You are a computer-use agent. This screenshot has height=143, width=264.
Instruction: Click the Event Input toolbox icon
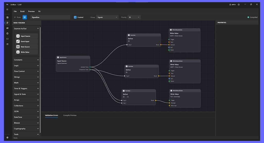pyautogui.click(x=18, y=41)
